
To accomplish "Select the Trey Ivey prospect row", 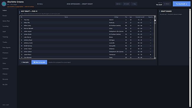I will 87,20.
